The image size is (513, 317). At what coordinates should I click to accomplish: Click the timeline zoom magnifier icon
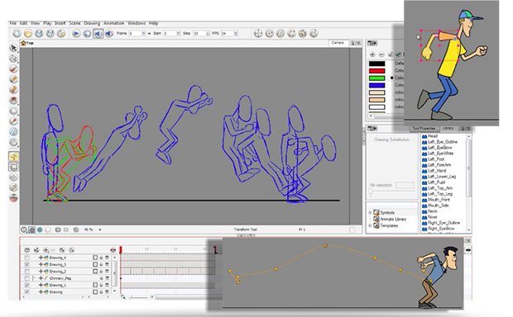(123, 296)
